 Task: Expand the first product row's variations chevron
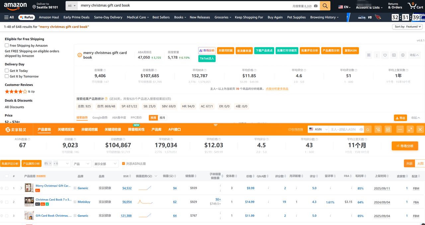coord(21,188)
